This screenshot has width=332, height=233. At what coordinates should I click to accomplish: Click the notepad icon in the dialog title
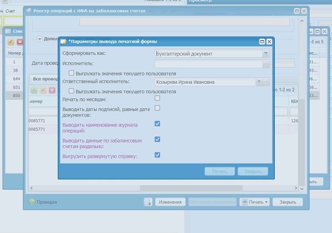(x=63, y=42)
